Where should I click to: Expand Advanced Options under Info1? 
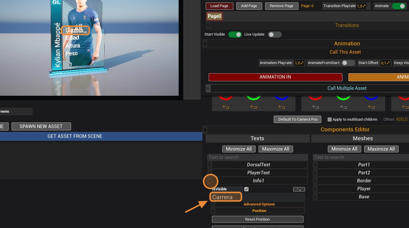click(213, 204)
